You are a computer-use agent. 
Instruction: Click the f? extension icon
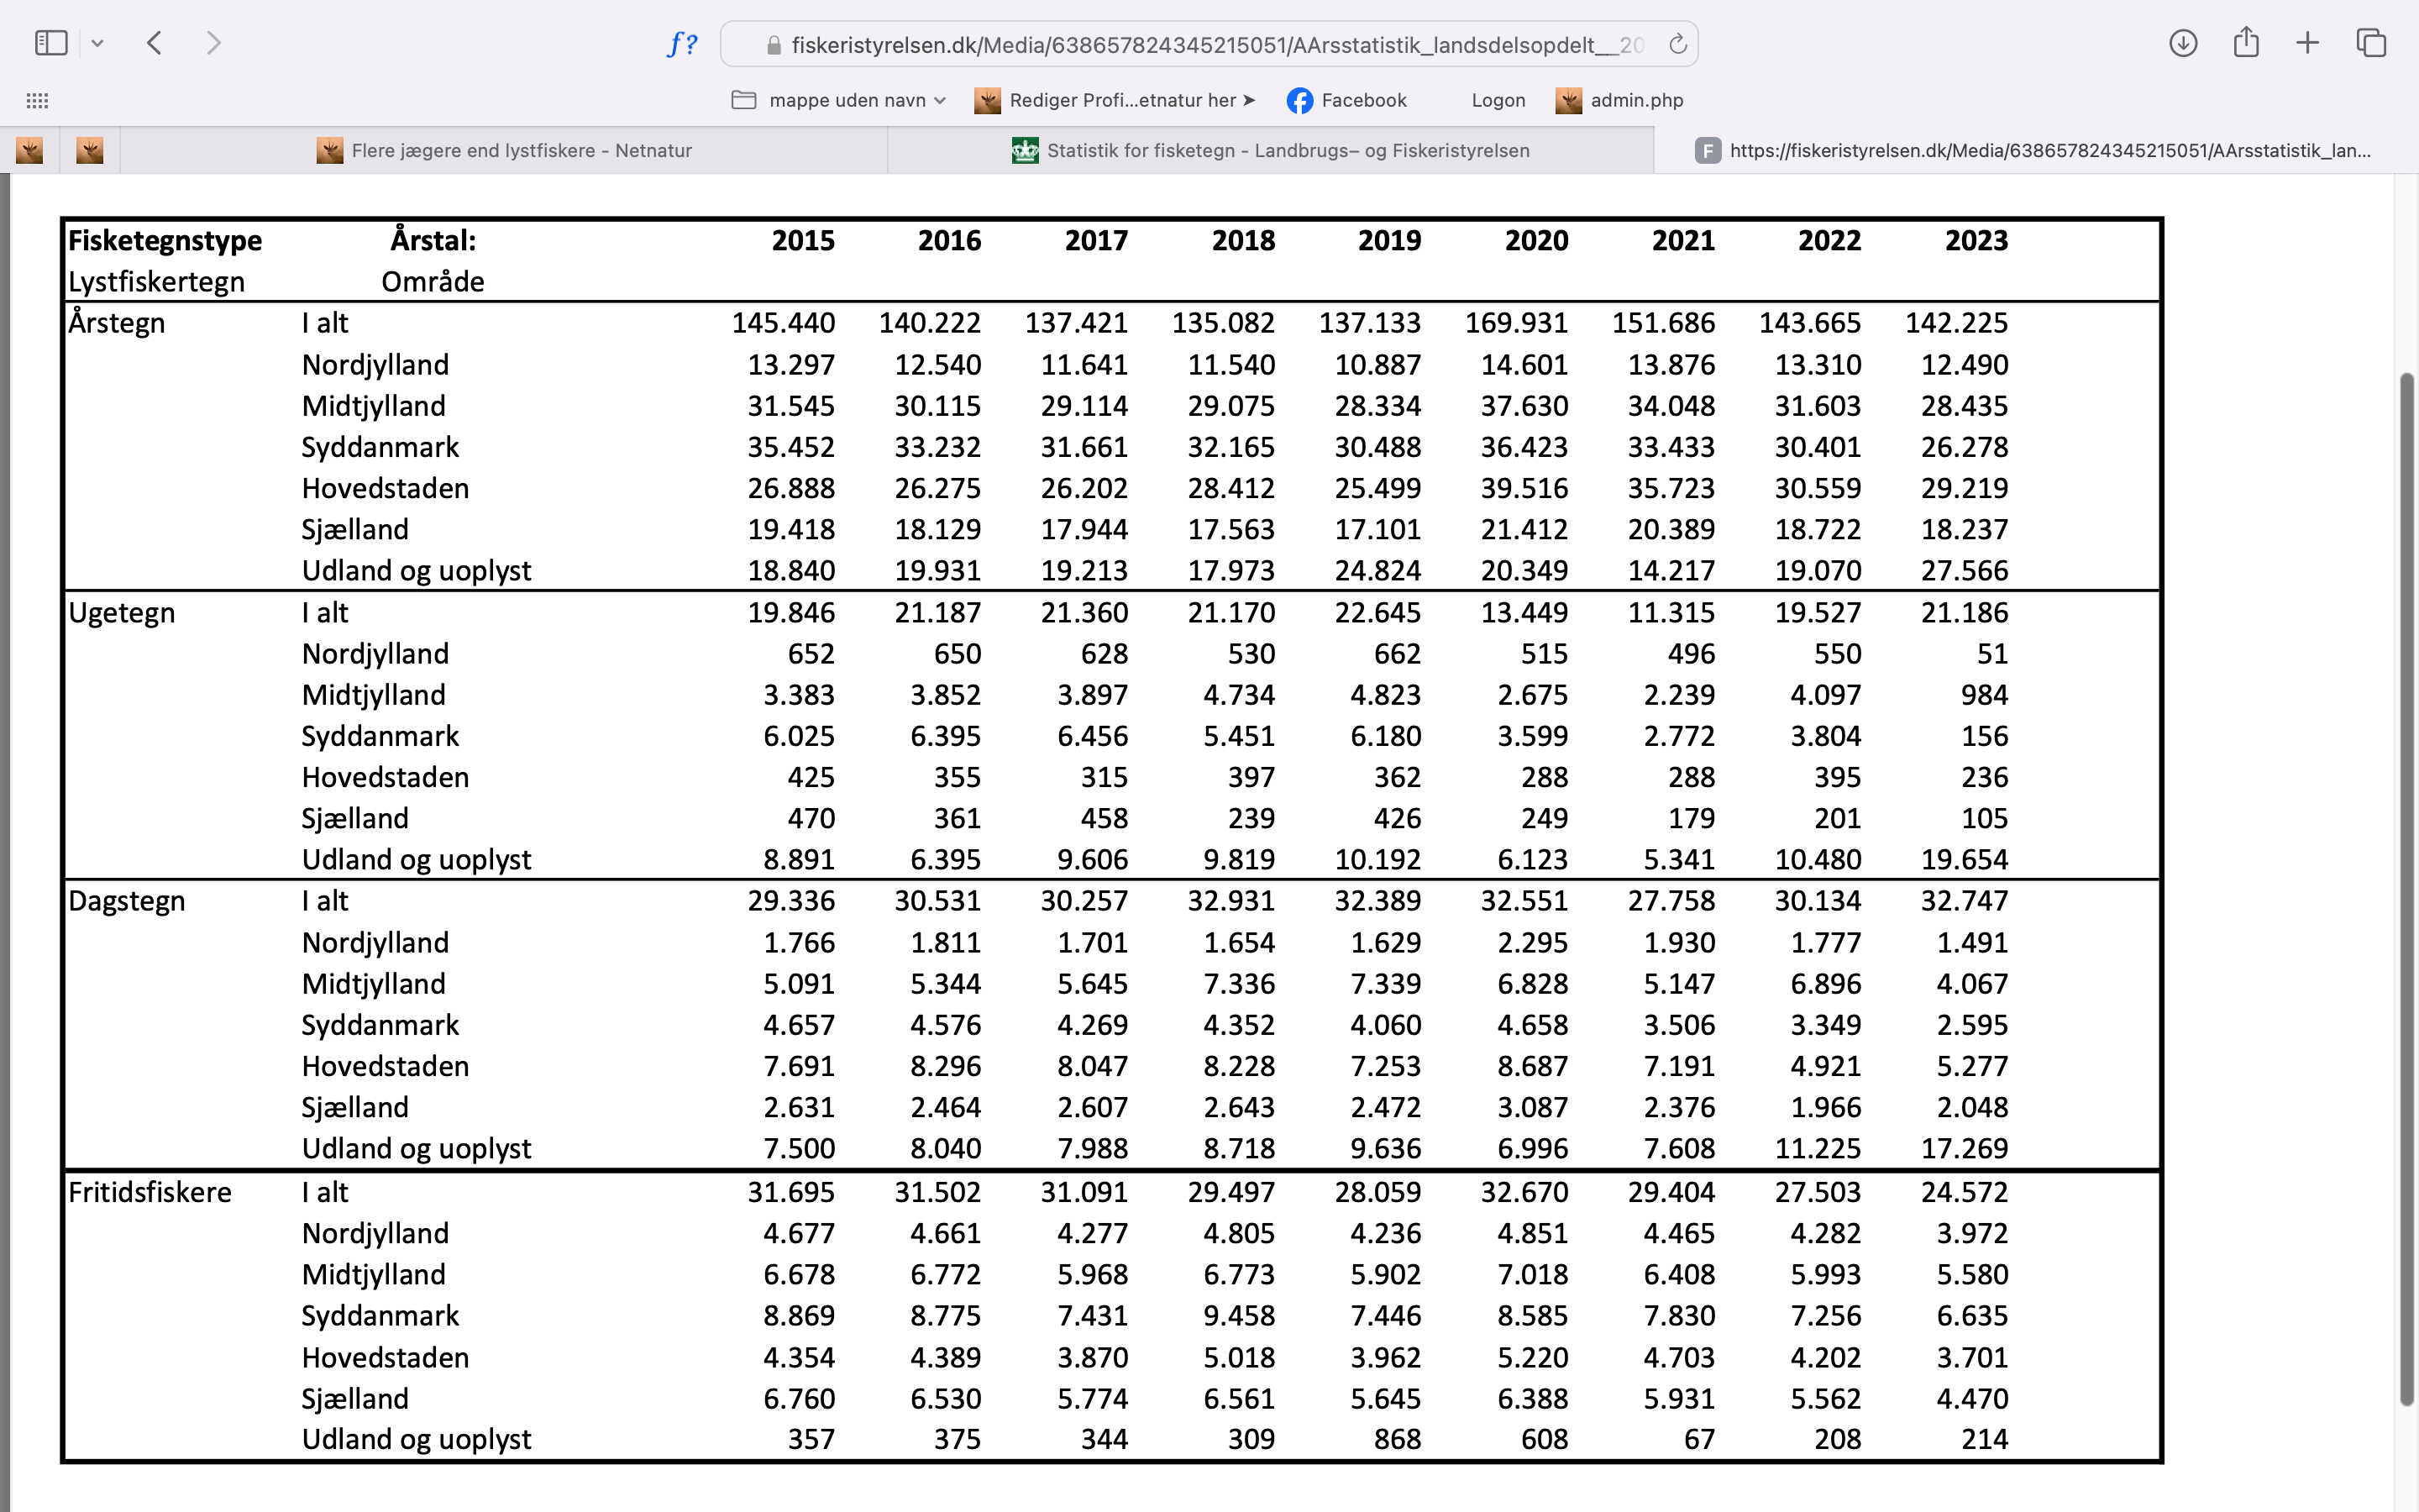point(682,44)
